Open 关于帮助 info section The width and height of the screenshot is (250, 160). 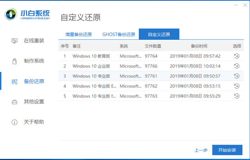pos(28,122)
